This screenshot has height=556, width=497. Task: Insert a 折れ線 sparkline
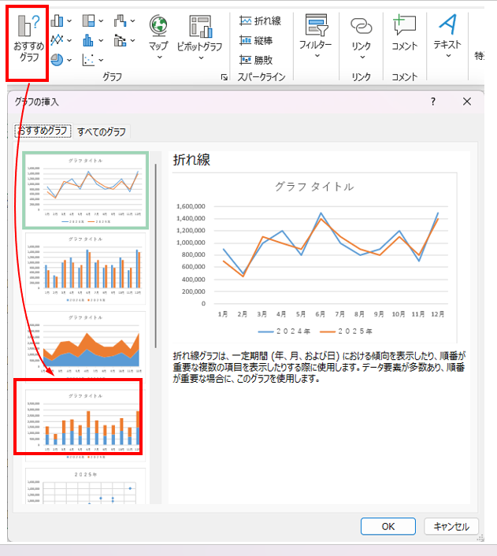(x=260, y=21)
